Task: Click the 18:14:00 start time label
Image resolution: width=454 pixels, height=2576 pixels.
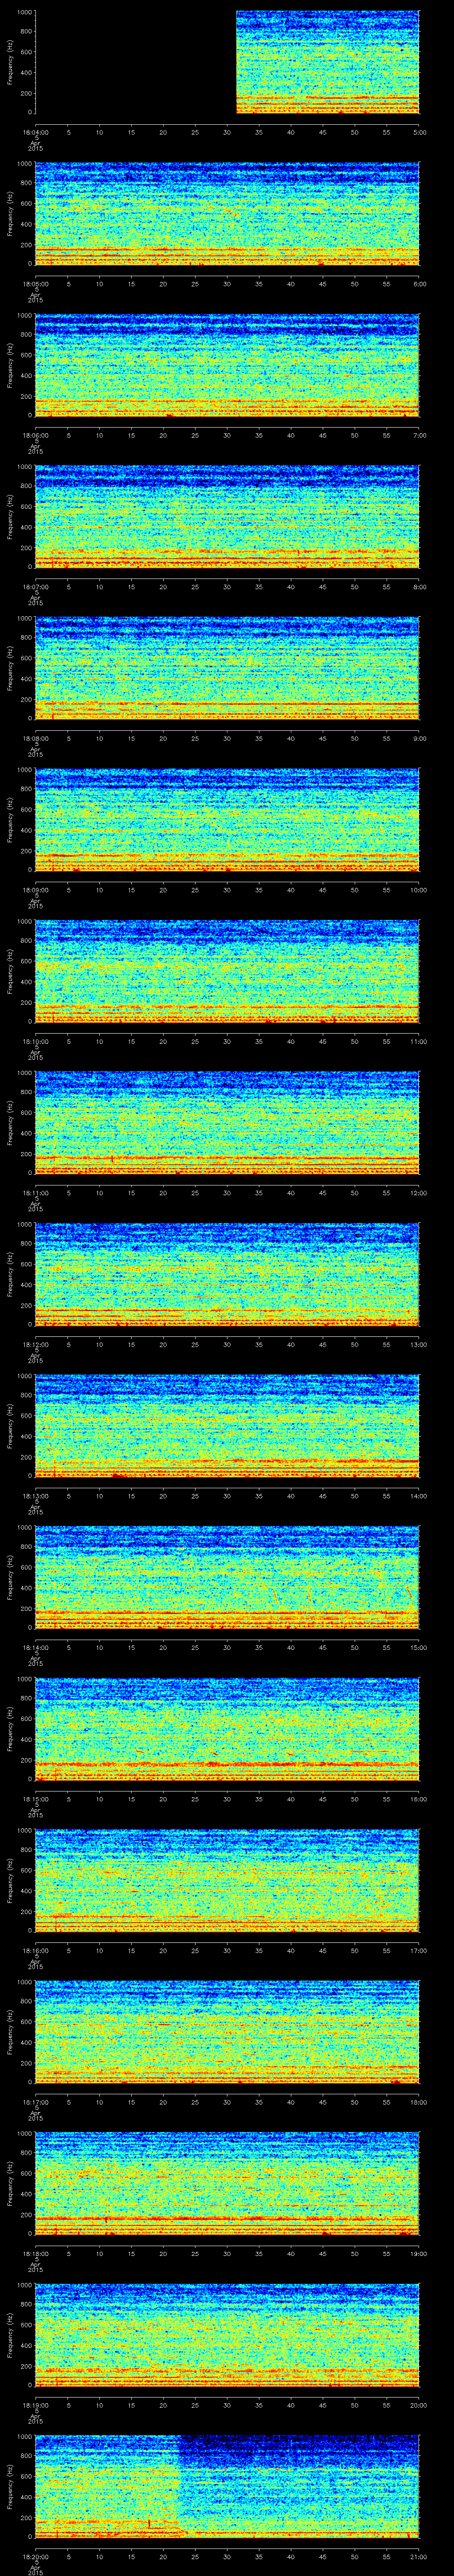Action: 35,1647
